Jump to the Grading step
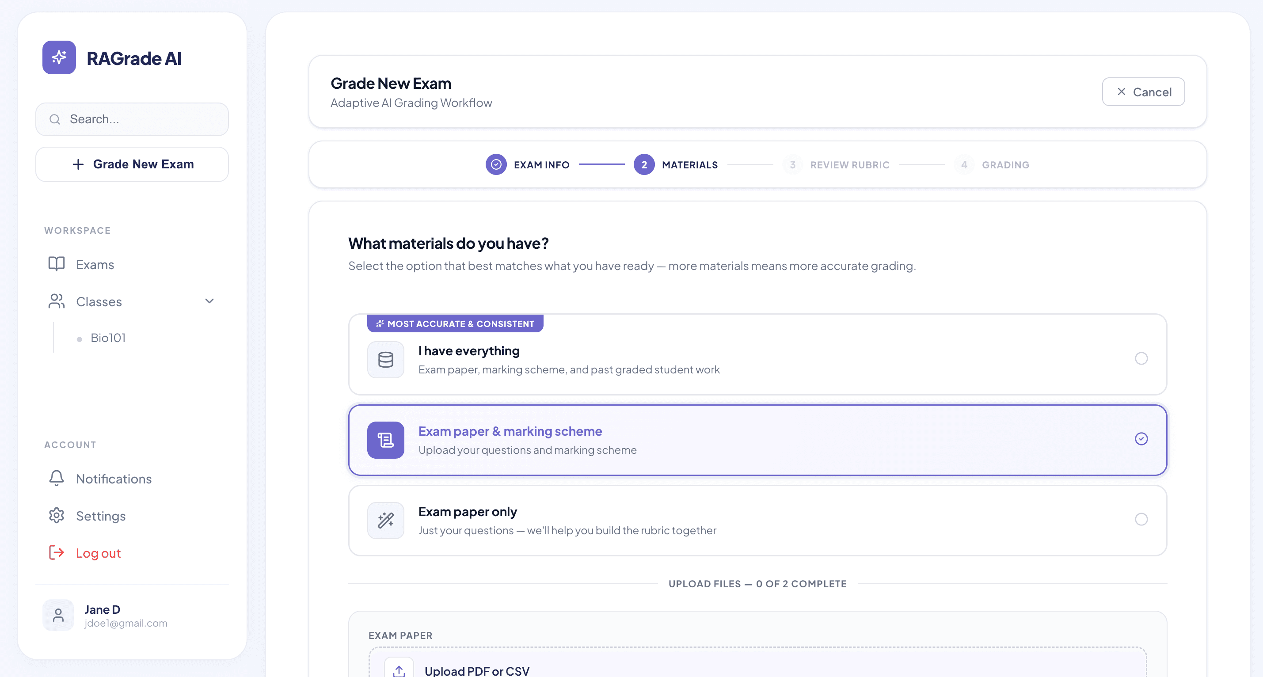Screen dimensions: 1263x677 click(x=991, y=164)
